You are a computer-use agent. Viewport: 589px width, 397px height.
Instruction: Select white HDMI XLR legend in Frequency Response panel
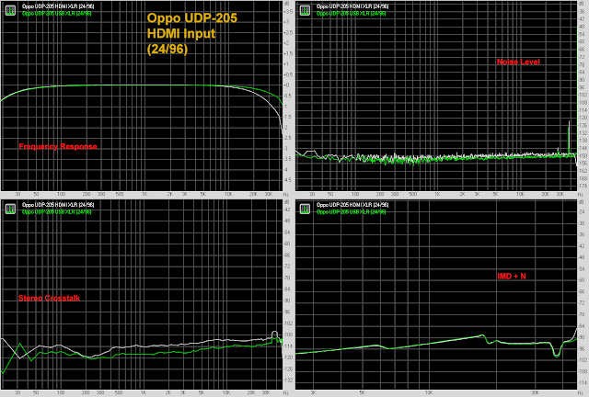click(x=58, y=6)
